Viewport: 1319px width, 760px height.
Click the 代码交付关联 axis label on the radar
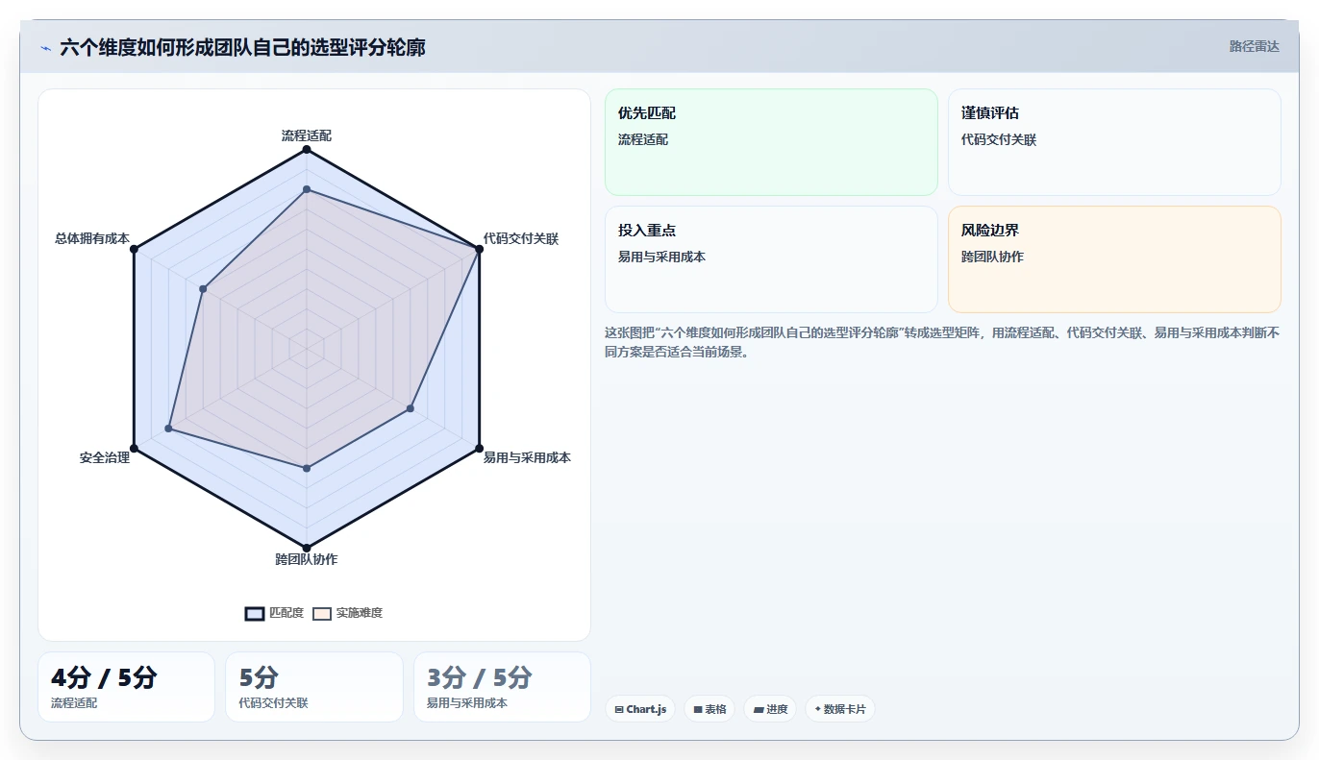[521, 238]
